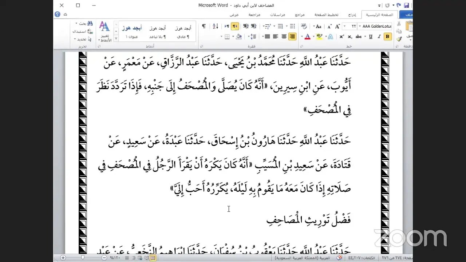466x262 pixels.
Task: Switch to إدراج (Insert) tab
Action: 352,15
